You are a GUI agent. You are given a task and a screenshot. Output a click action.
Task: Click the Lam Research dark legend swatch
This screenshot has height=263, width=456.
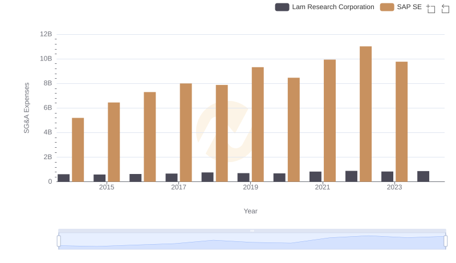point(282,7)
